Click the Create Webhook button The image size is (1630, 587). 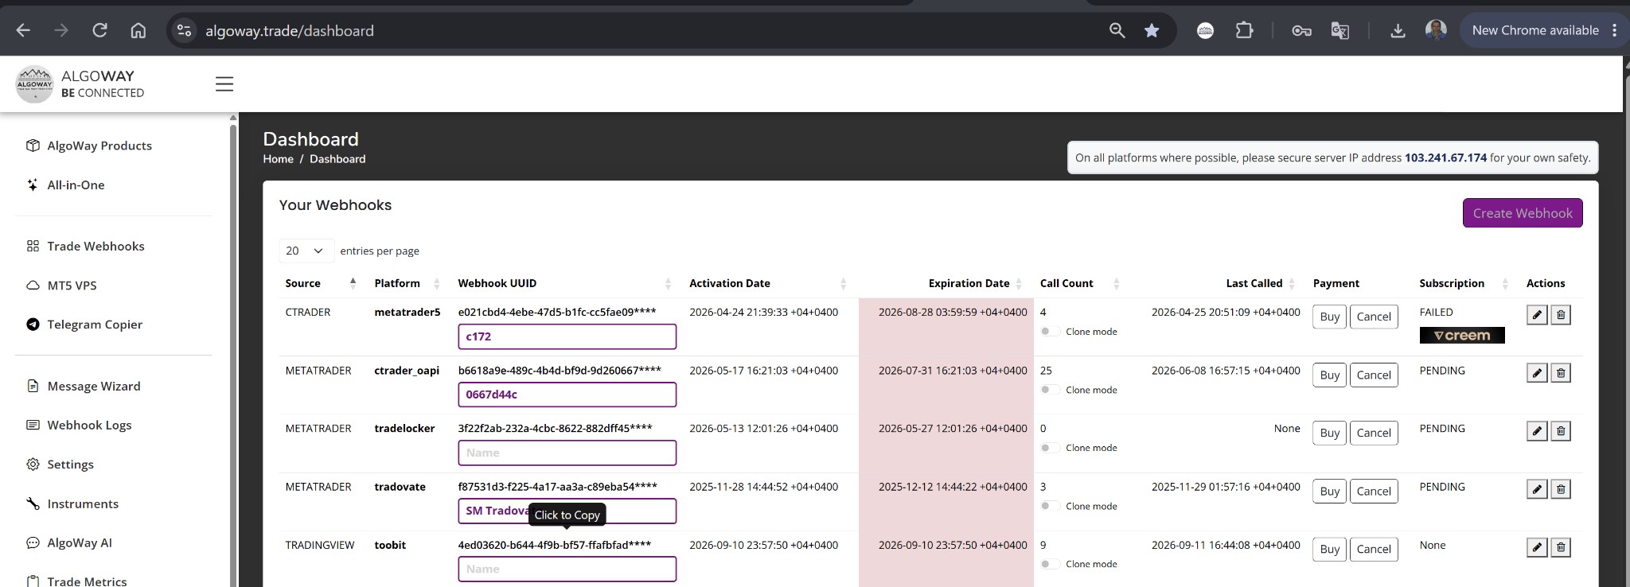pyautogui.click(x=1522, y=213)
